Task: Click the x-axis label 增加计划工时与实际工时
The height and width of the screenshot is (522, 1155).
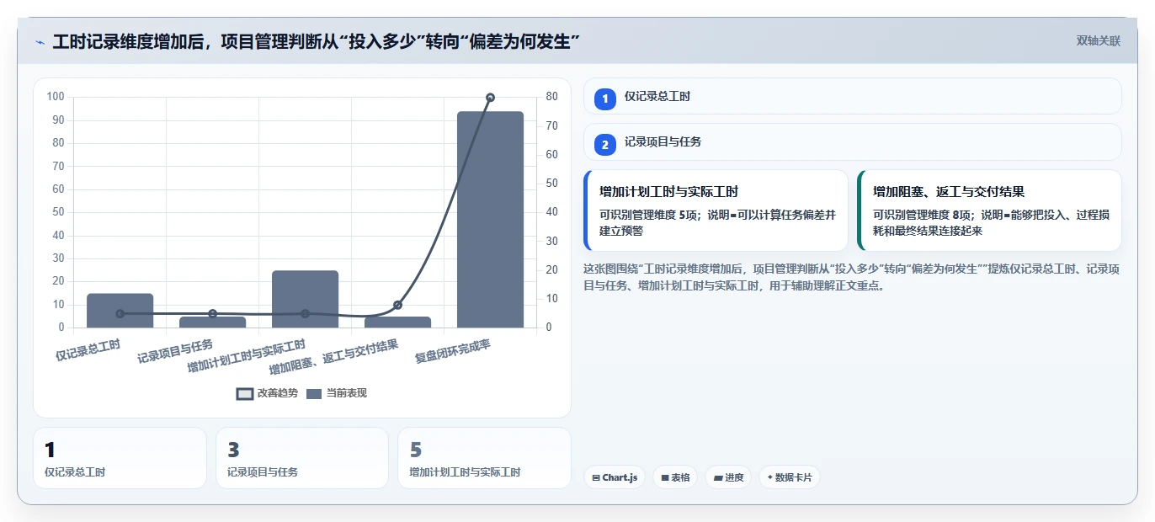Action: click(x=246, y=356)
